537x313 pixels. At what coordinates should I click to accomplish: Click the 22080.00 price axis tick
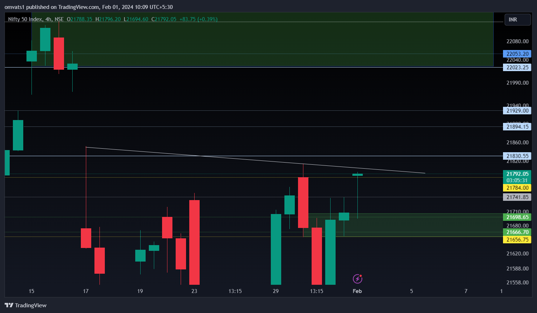(x=517, y=41)
